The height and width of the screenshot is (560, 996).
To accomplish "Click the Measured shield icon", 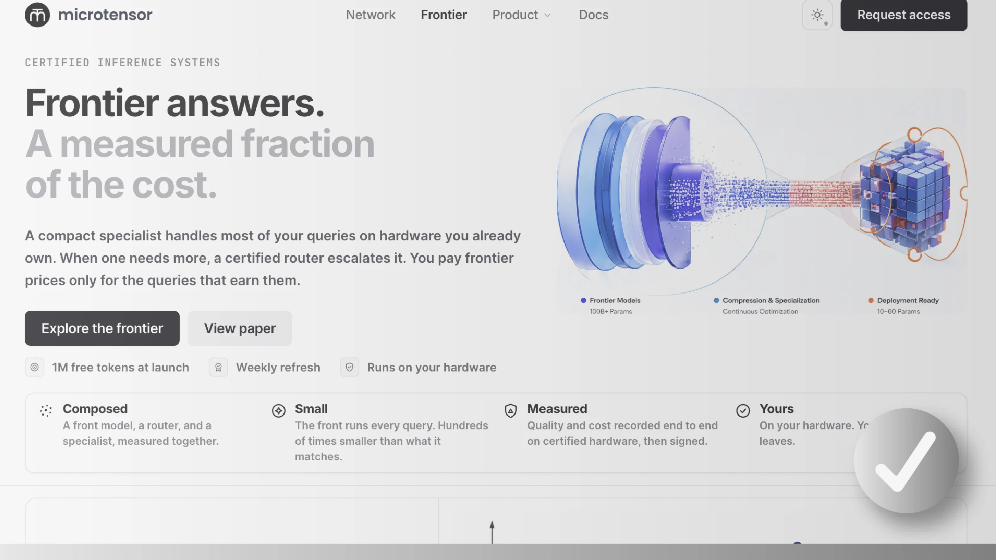I will [511, 411].
